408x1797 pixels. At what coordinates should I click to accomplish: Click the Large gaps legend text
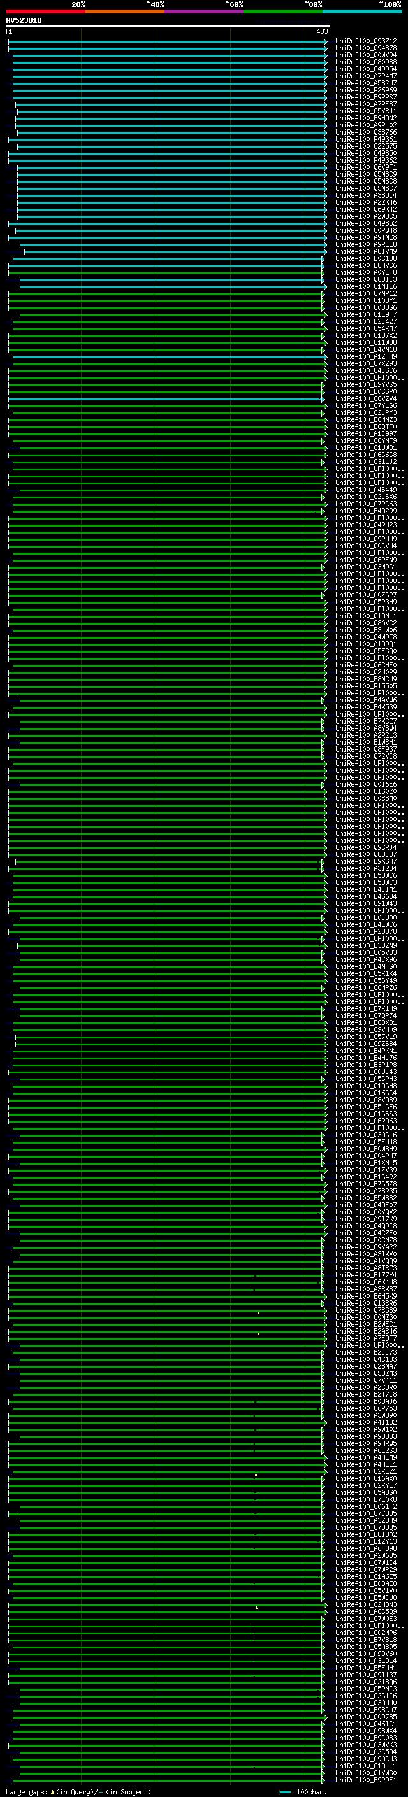click(x=78, y=1792)
